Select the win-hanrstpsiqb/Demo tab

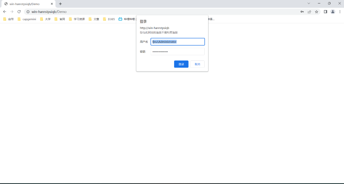point(29,4)
